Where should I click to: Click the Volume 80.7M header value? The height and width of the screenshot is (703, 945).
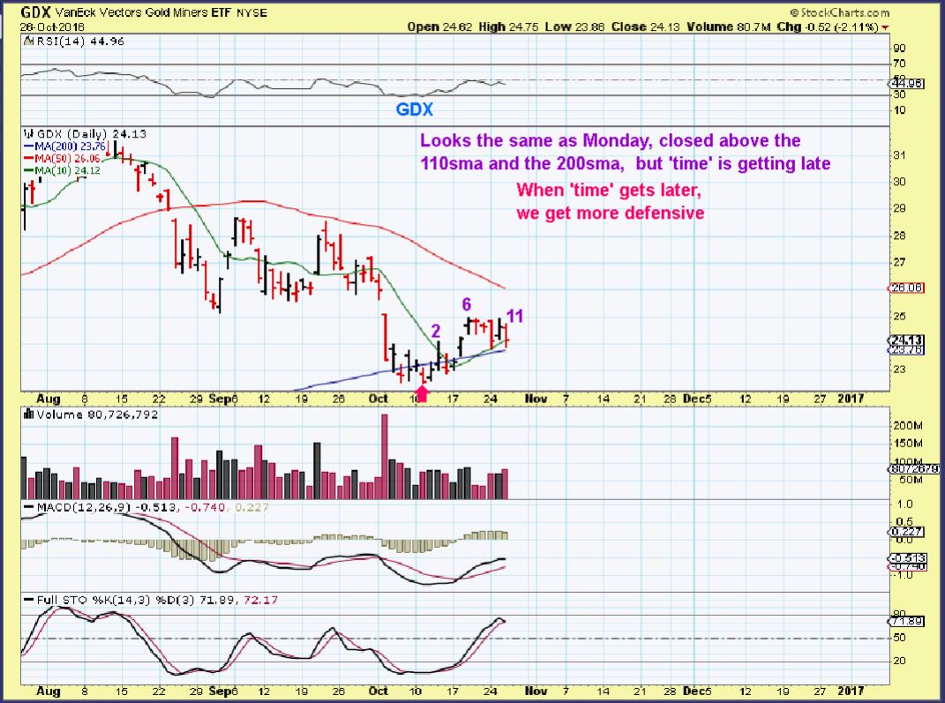coord(727,27)
